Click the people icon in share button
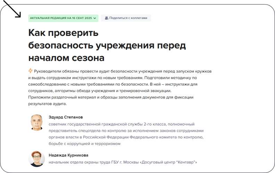This screenshot has width=275, height=173. click(107, 18)
